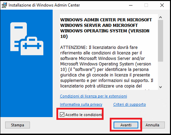Open Condizioni di licenza per le estensioni link
The height and width of the screenshot is (135, 171).
coord(93,96)
